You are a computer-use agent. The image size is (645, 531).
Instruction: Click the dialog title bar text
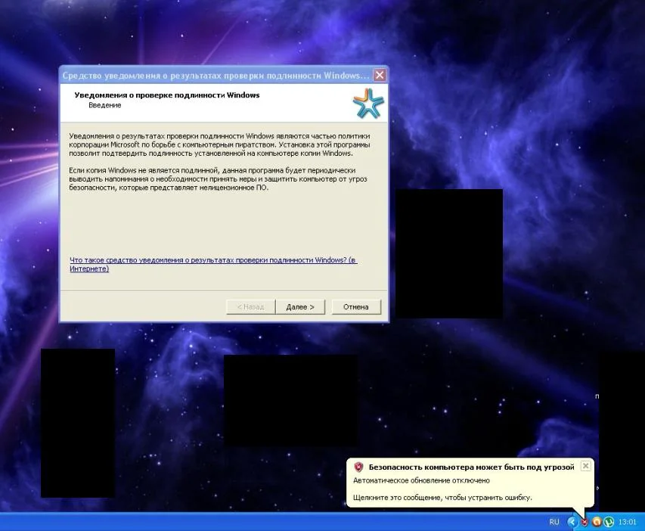pos(216,76)
